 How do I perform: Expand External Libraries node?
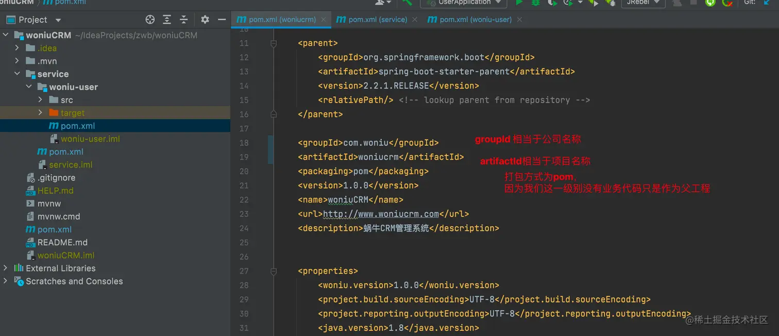pos(6,268)
